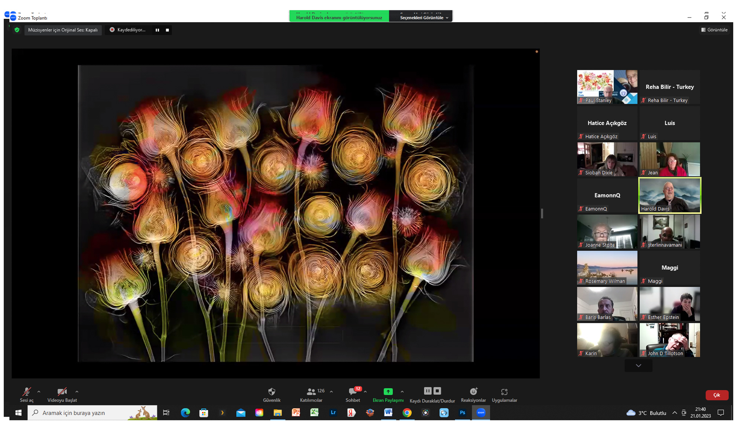
Task: Open Google Chrome from taskbar
Action: 407,413
